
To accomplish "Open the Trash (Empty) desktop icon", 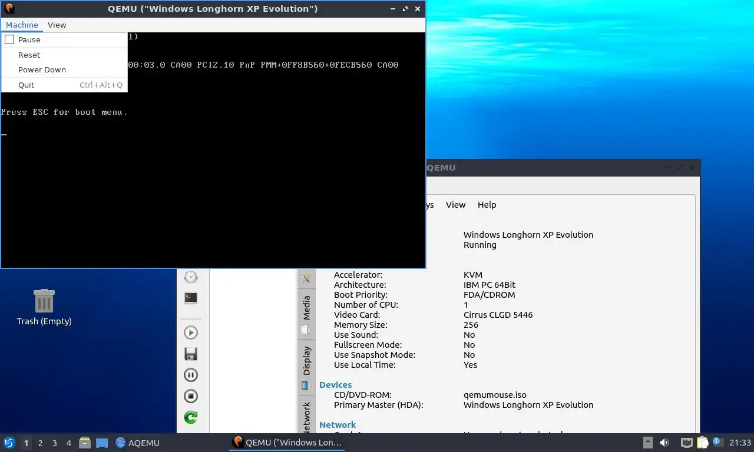I will click(x=44, y=307).
